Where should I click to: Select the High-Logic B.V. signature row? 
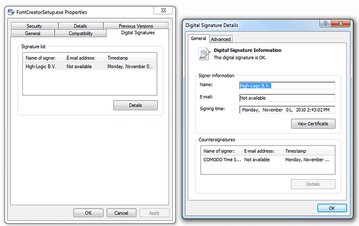(x=89, y=67)
